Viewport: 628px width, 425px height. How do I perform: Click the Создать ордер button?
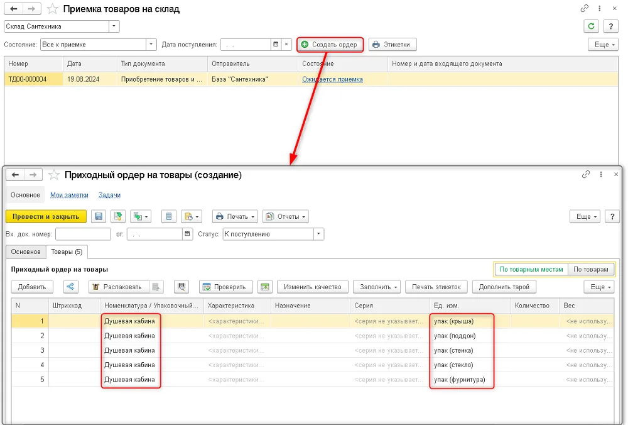(330, 45)
